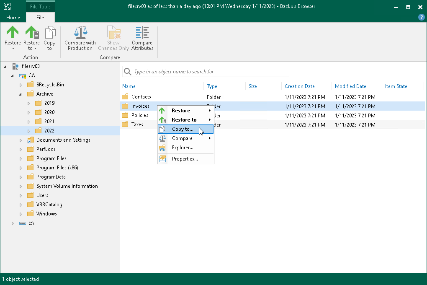The image size is (427, 285).
Task: Click the Copy to ribbon icon
Action: (49, 33)
